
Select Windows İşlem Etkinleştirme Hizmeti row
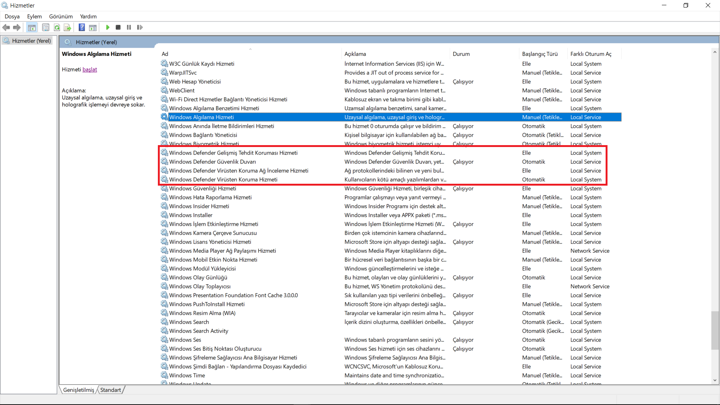(390, 224)
